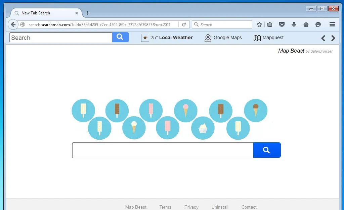The height and width of the screenshot is (210, 344).
Task: Click the site identity globe icon
Action: click(23, 24)
